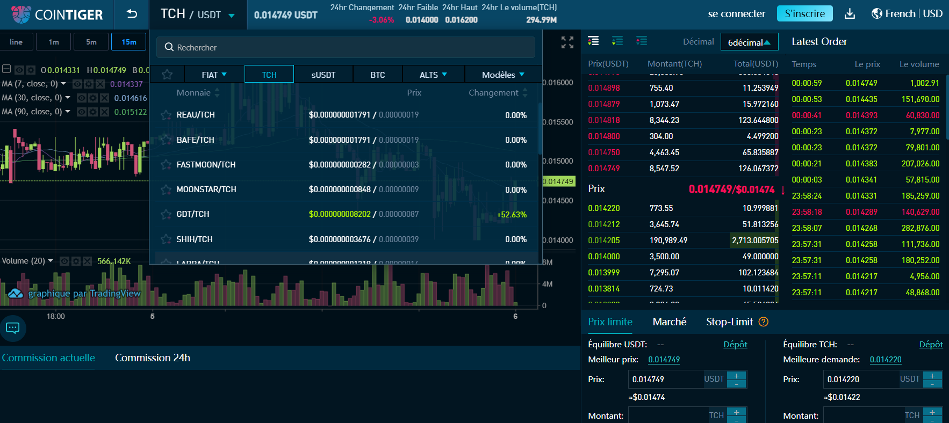Click the Stop-Limit help question icon

click(x=763, y=322)
